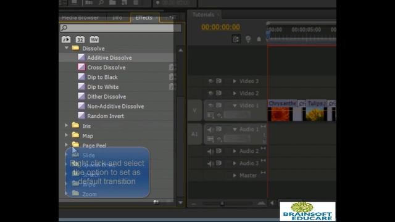This screenshot has width=395, height=222.
Task: Click the Dip to White transition icon
Action: (x=81, y=86)
